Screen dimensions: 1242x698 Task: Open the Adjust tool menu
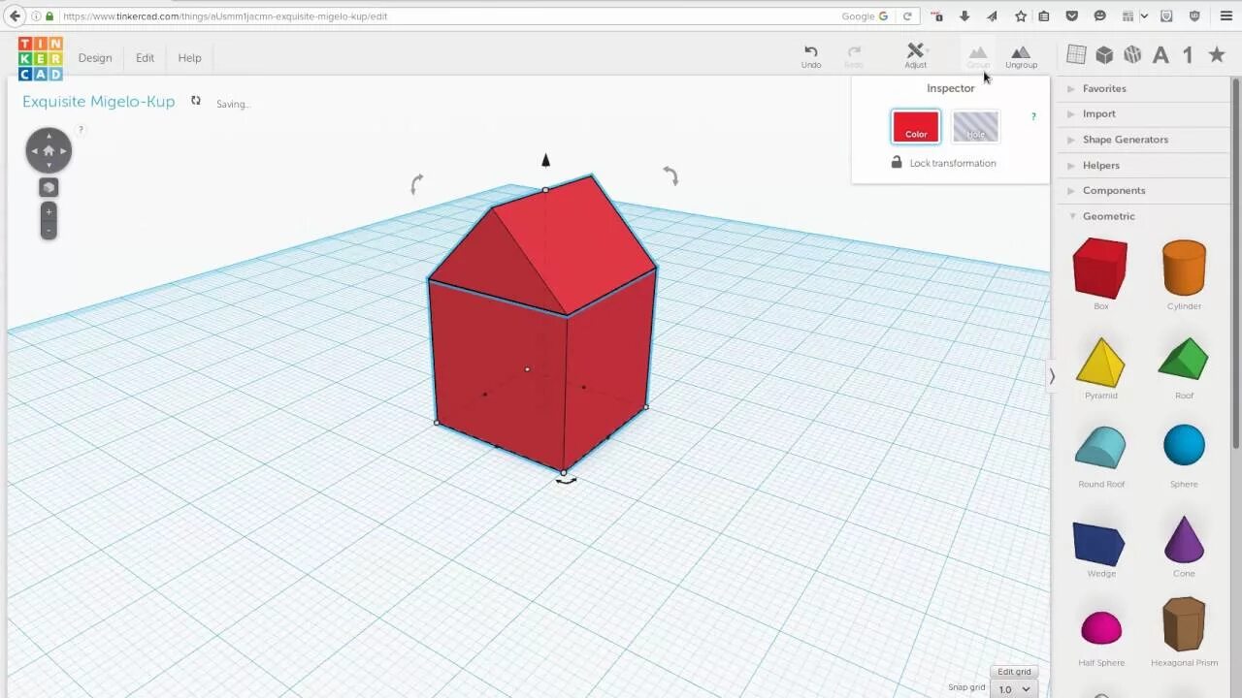pos(916,56)
